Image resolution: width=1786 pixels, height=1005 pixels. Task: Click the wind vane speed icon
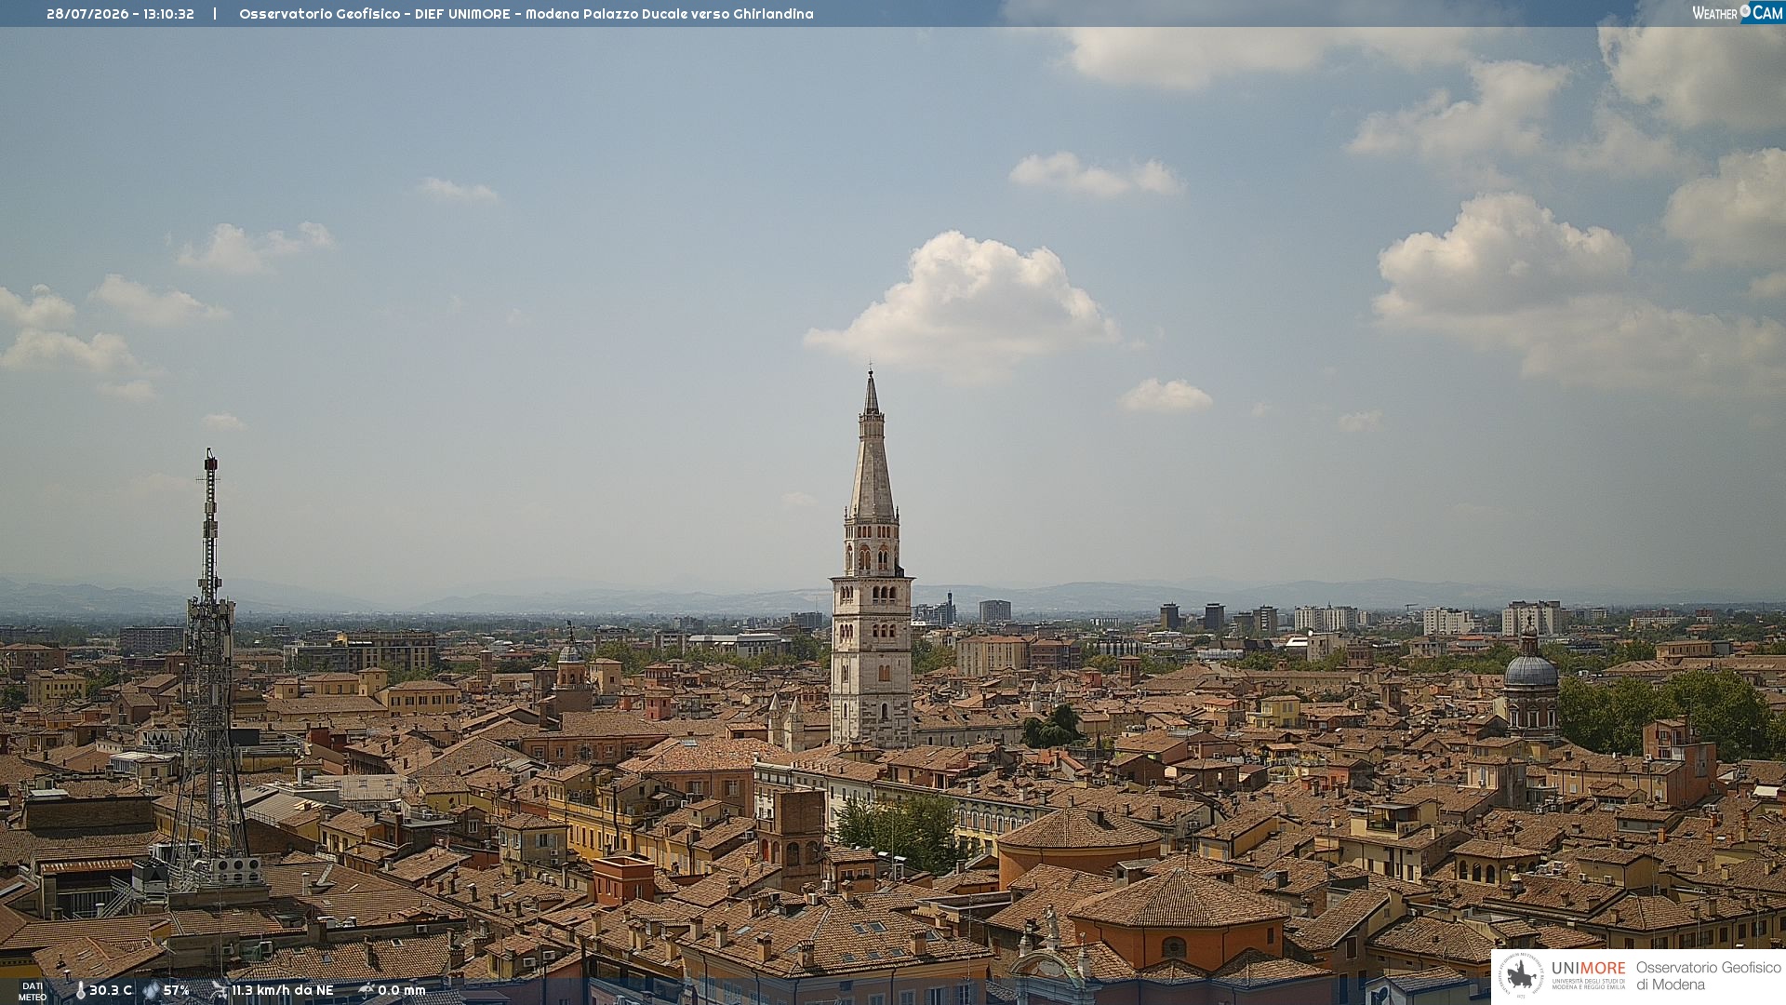(219, 990)
